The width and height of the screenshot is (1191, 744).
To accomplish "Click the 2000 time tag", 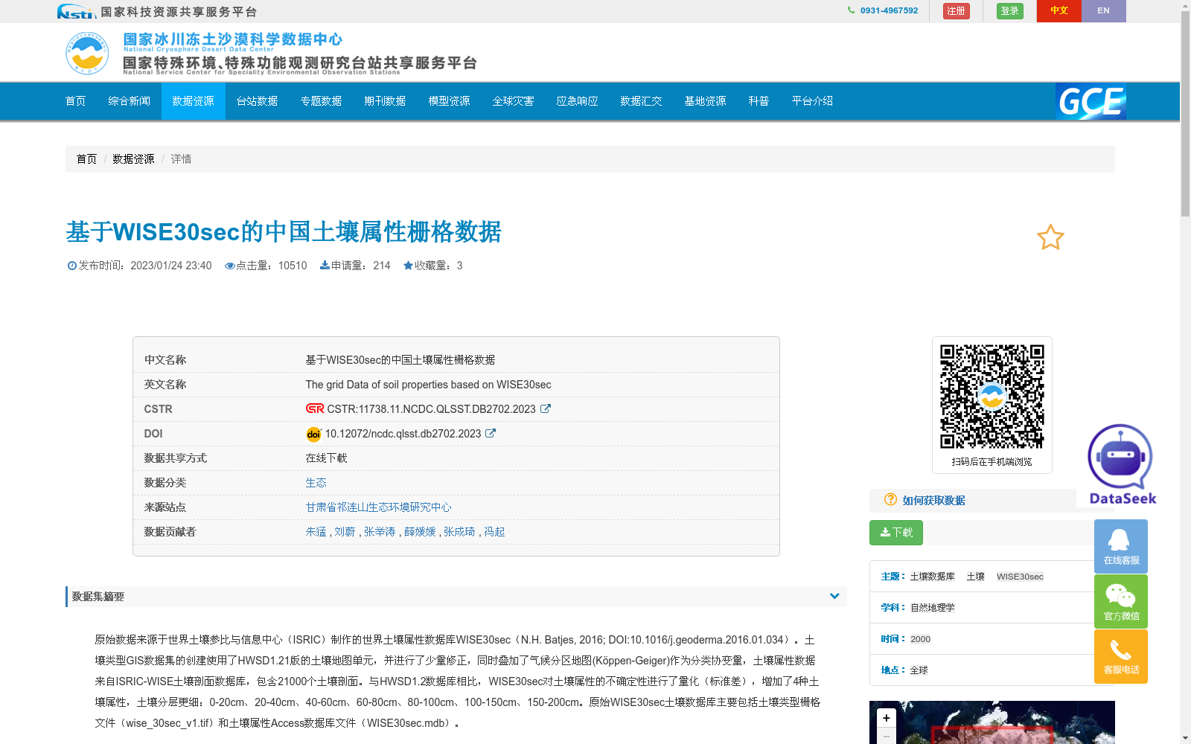I will point(921,639).
